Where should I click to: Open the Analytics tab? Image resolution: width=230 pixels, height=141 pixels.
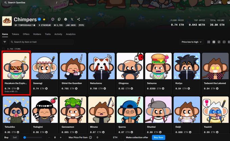coord(71,34)
